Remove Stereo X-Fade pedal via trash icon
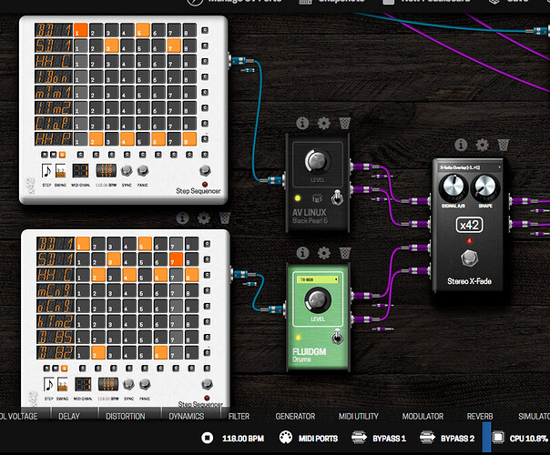This screenshot has height=455, width=550. tap(504, 145)
